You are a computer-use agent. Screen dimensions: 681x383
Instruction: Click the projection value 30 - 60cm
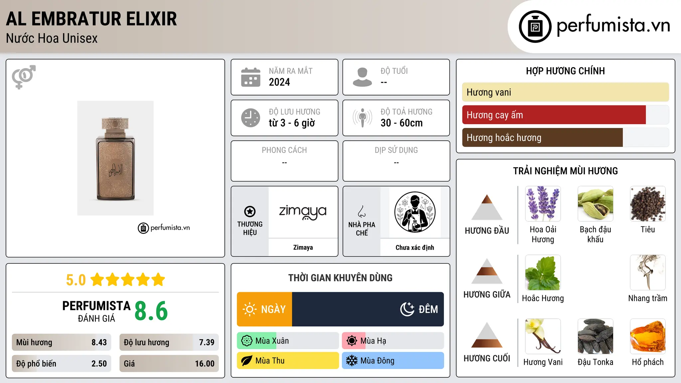click(x=402, y=123)
